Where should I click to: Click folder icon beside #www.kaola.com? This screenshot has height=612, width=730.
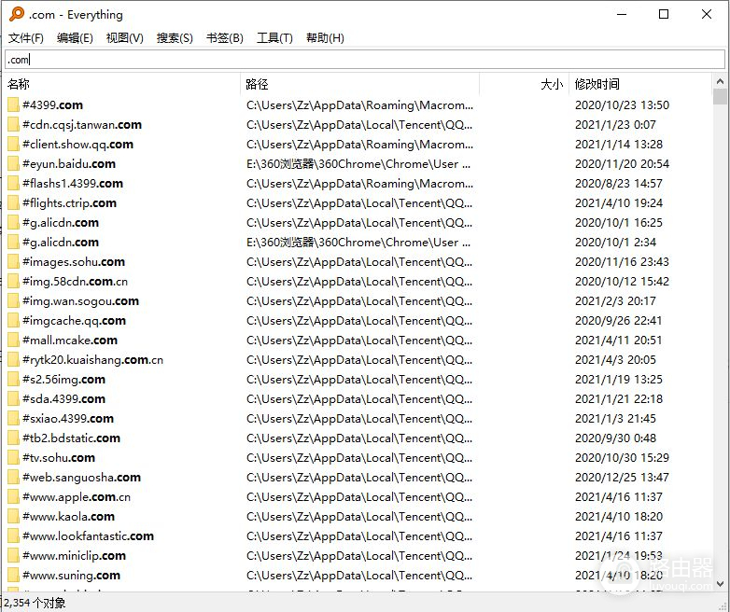coord(13,517)
